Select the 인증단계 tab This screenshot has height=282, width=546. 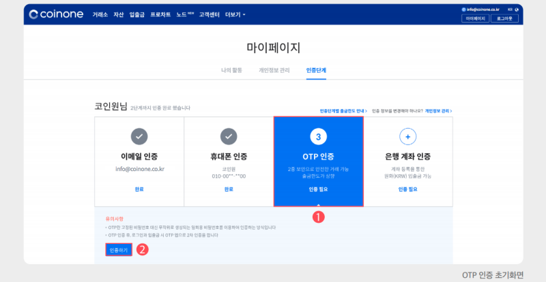[316, 70]
